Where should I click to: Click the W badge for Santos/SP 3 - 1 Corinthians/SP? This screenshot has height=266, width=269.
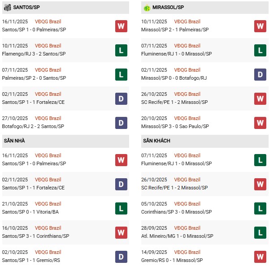point(121,233)
